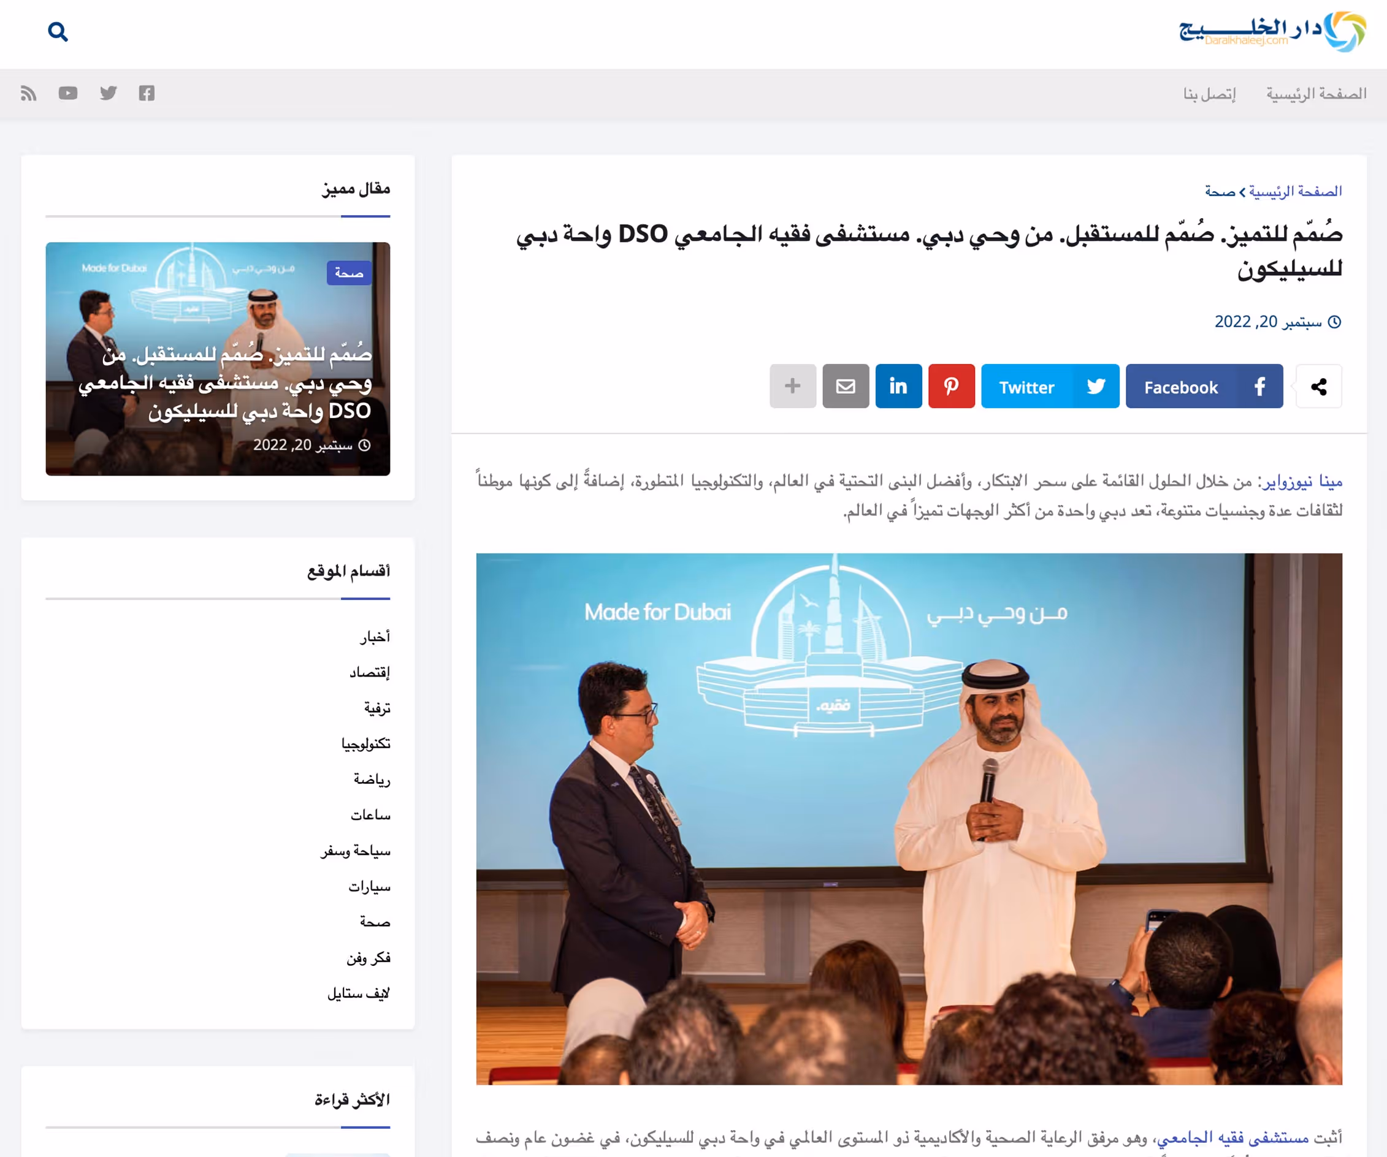Open the RSS feed icon
Screen dimensions: 1387x1157
point(28,93)
